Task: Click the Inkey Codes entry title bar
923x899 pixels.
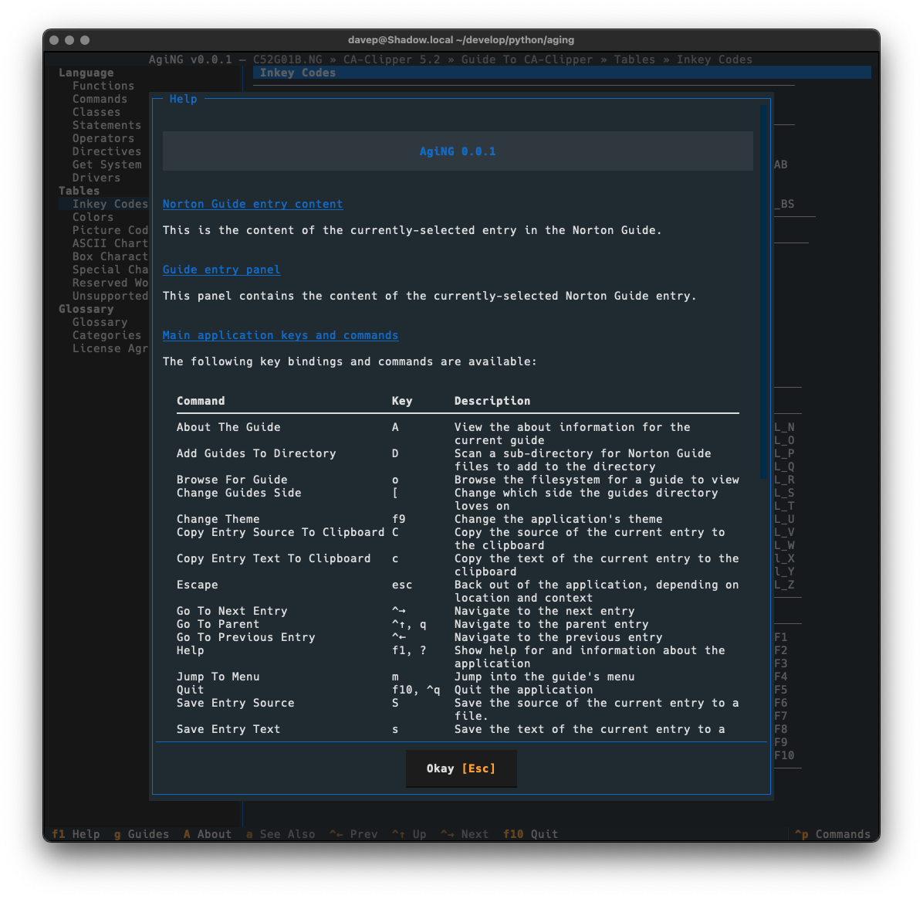Action: 562,73
